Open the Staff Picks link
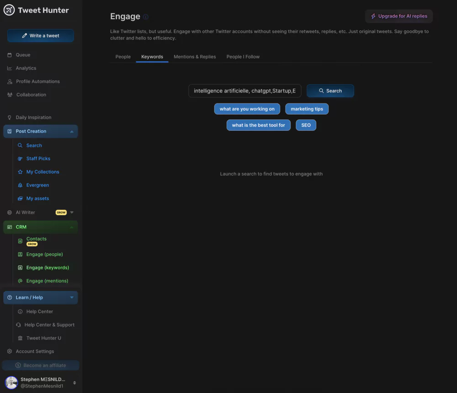 click(x=38, y=158)
